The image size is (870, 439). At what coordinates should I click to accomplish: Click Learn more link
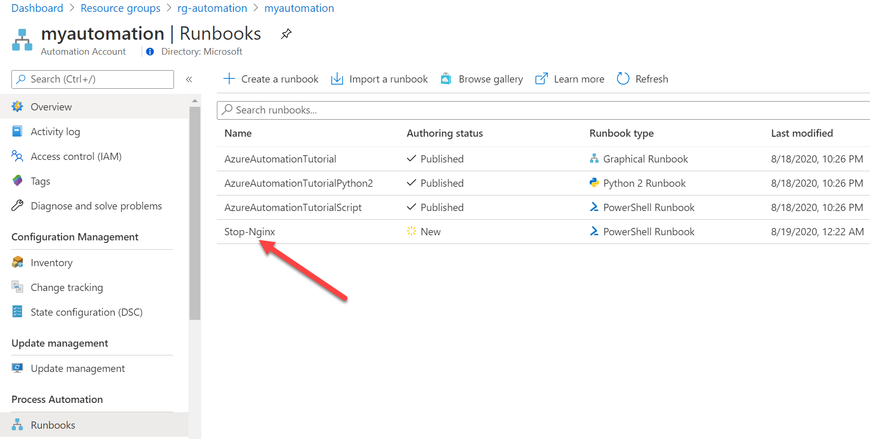[570, 79]
